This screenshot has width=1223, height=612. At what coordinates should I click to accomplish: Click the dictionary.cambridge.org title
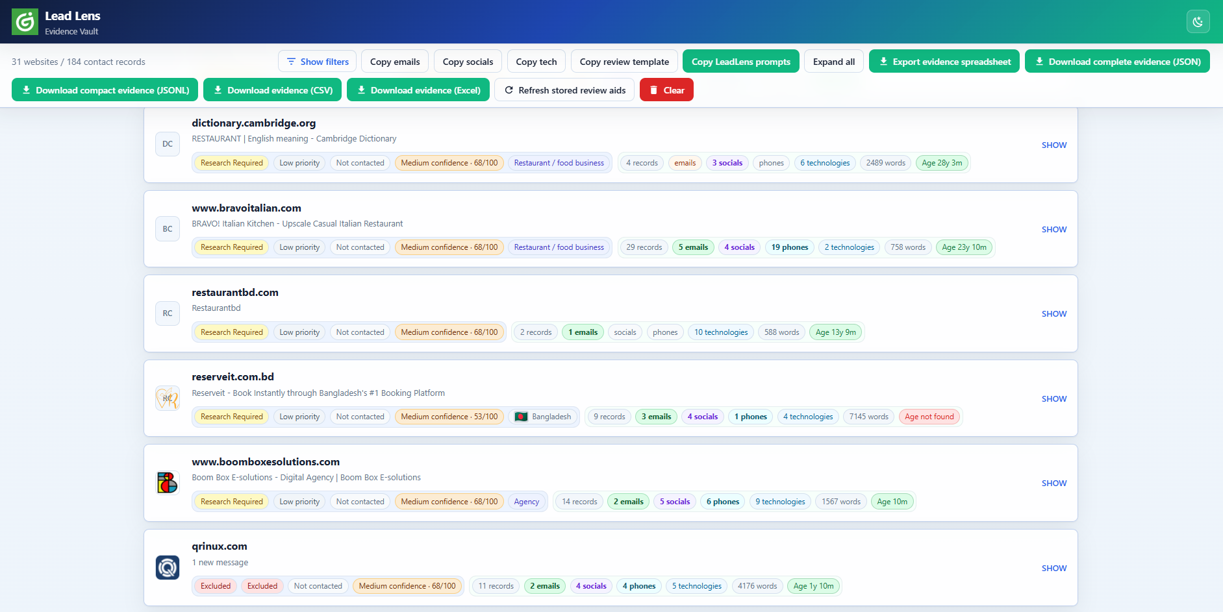point(254,123)
